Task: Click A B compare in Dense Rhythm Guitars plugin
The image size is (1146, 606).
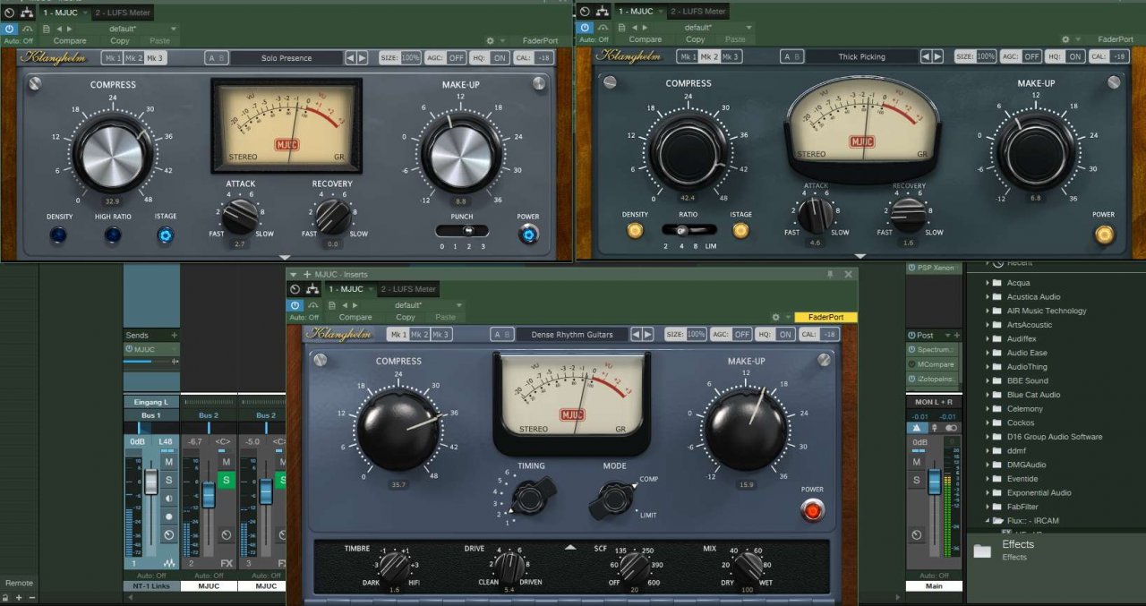Action: click(501, 334)
